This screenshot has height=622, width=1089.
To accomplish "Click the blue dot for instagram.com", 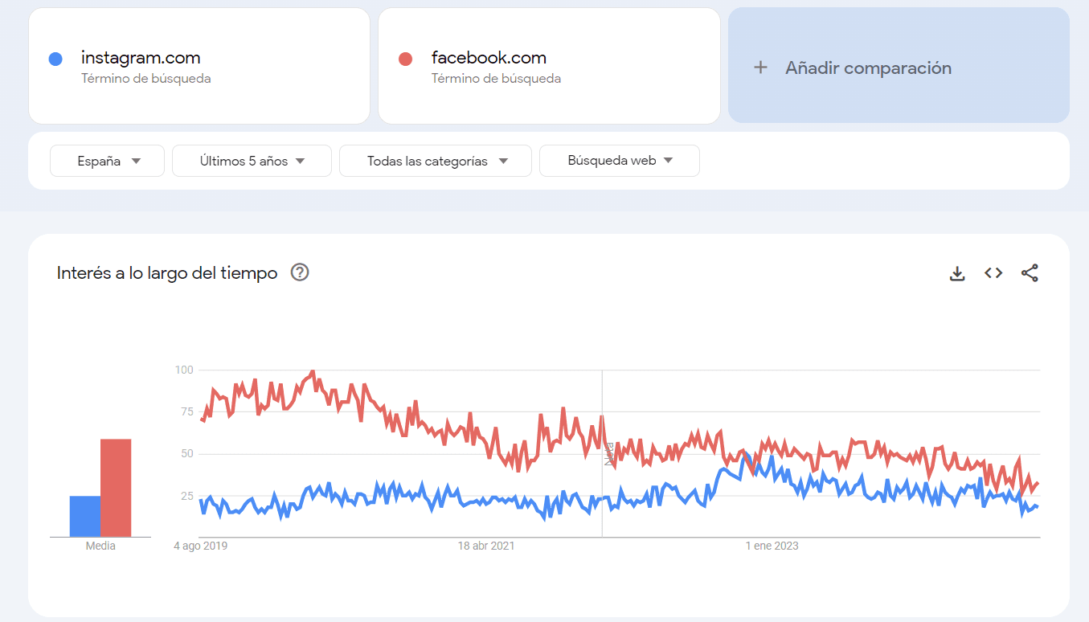I will coord(55,58).
